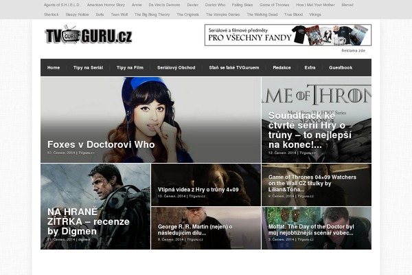The image size is (412, 275).
Task: Open the Marvel category link
Action: (347, 5)
